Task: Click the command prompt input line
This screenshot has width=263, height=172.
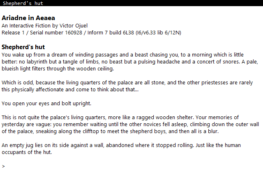Action: 131,166
